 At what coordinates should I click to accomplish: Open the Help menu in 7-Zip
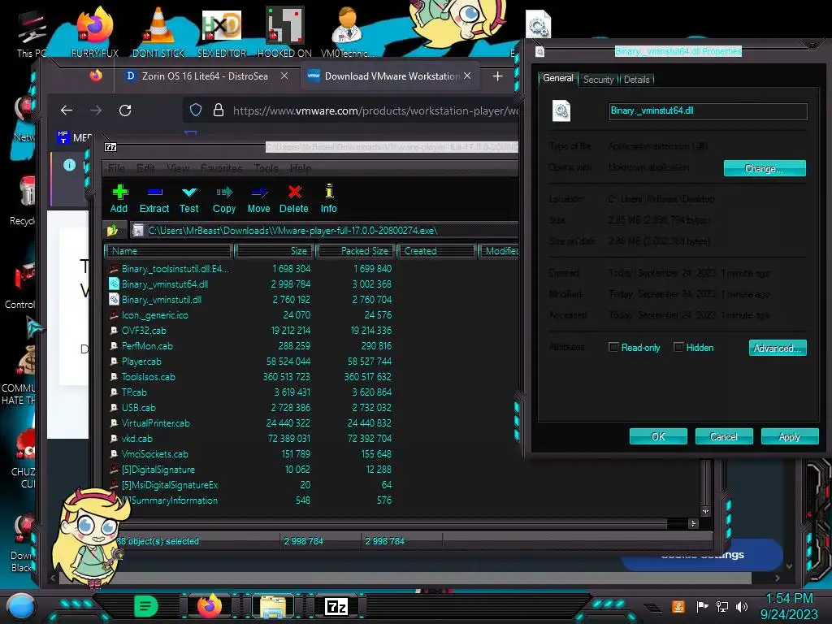pos(301,168)
